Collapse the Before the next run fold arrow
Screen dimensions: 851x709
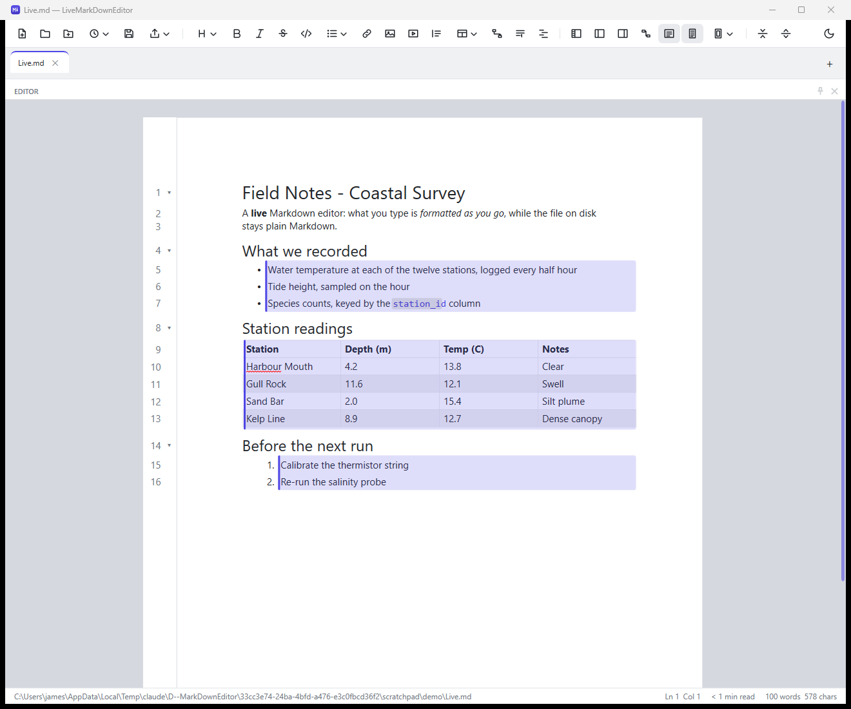170,445
